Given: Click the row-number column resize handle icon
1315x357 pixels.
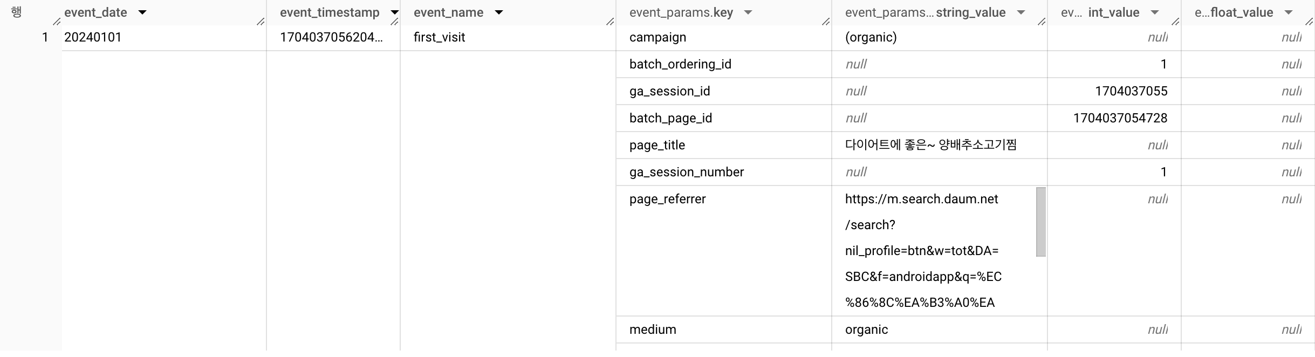Looking at the screenshot, I should 57,22.
